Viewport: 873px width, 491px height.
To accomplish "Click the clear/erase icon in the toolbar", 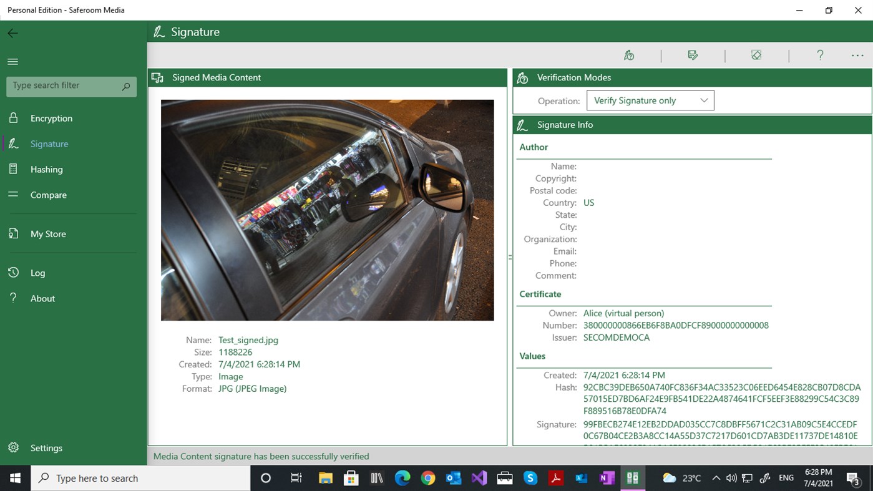I will (x=756, y=55).
